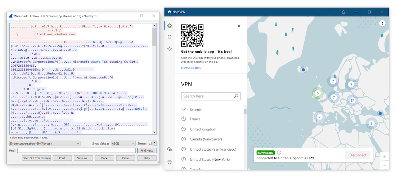Open Entire conversation (6947 bytes) dropdown
This screenshot has height=177, width=396.
pos(45,143)
